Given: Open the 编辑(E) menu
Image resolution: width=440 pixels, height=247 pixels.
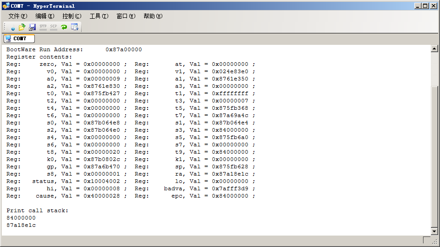Looking at the screenshot, I should 44,16.
